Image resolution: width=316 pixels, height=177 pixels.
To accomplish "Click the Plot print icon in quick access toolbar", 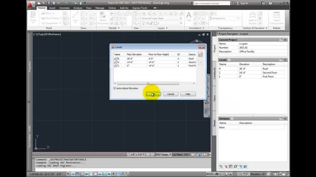I will click(x=54, y=3).
